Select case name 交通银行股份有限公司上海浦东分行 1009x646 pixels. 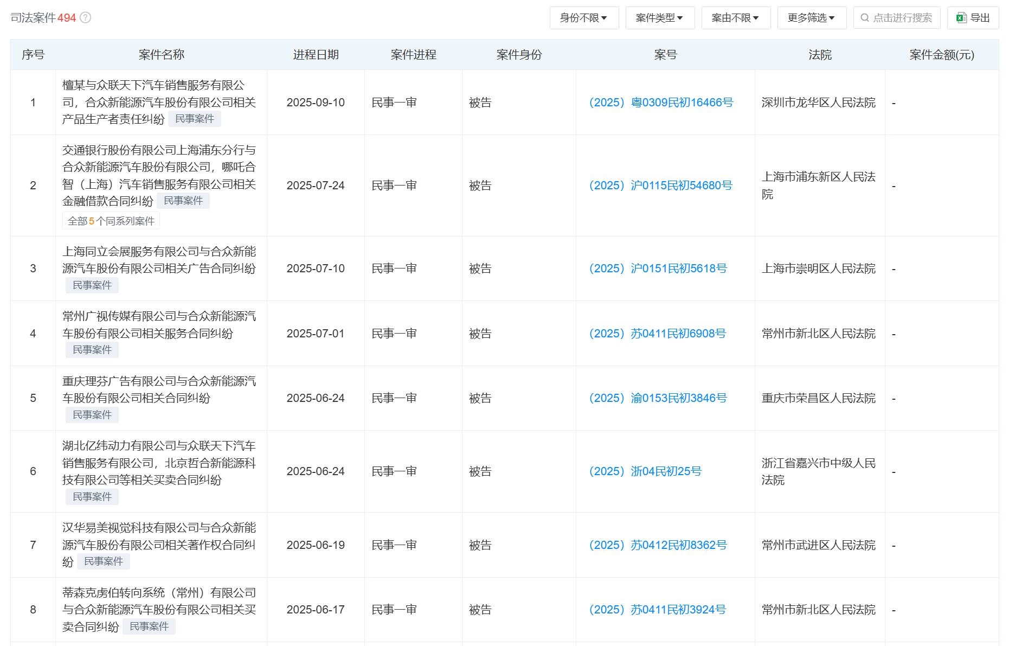tap(159, 176)
